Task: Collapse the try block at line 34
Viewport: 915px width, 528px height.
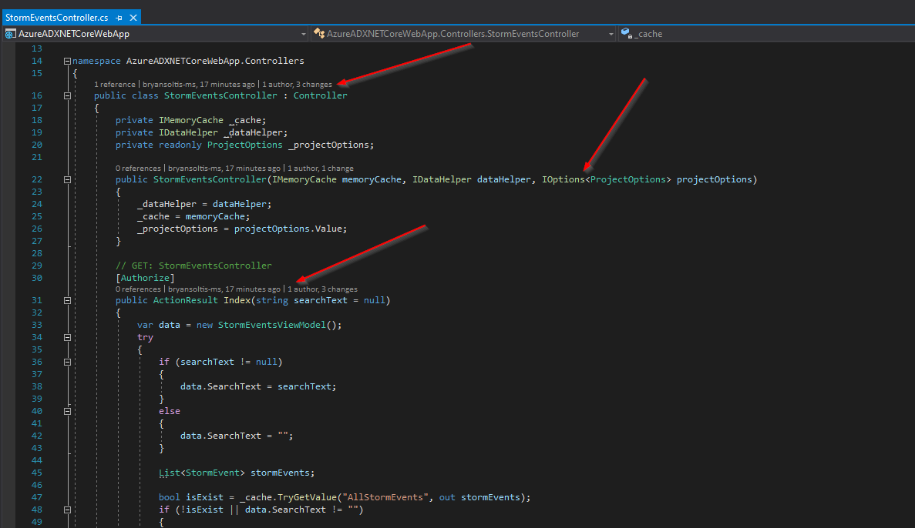Action: pyautogui.click(x=68, y=336)
